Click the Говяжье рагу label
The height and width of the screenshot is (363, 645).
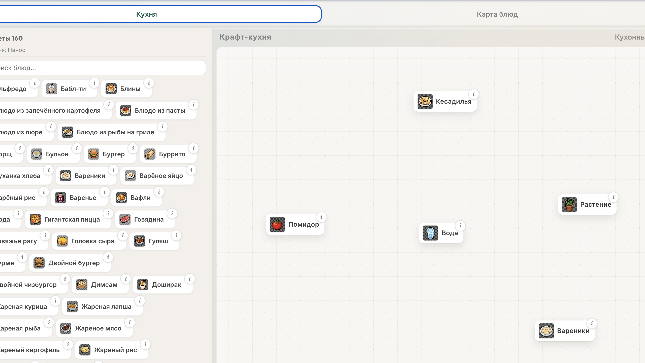click(18, 241)
